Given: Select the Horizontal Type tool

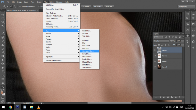Looking at the screenshot, I should pyautogui.click(x=3, y=72).
